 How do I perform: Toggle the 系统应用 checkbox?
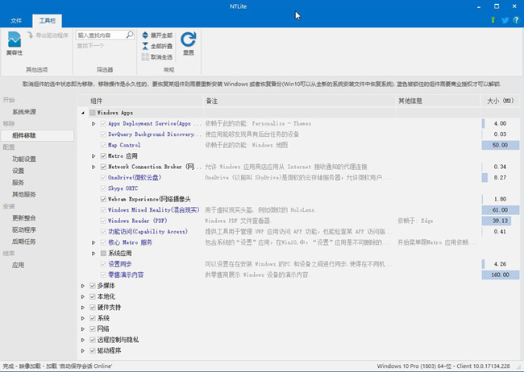coord(103,253)
